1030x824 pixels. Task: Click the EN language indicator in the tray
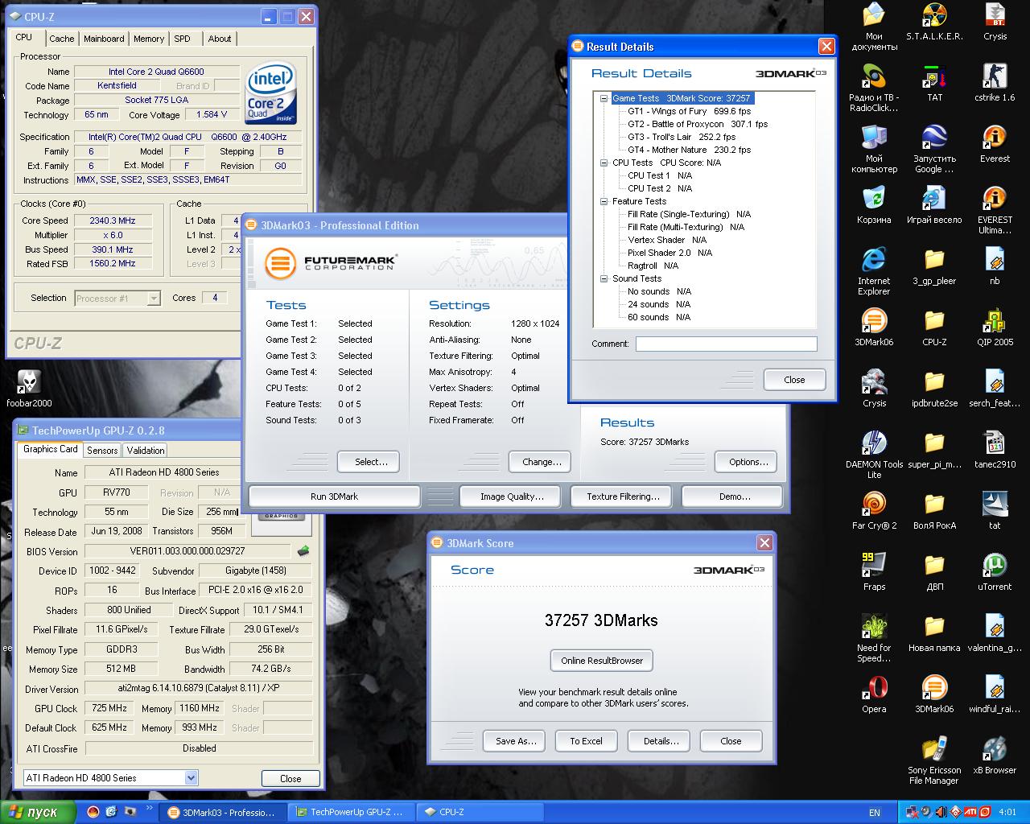pos(875,813)
